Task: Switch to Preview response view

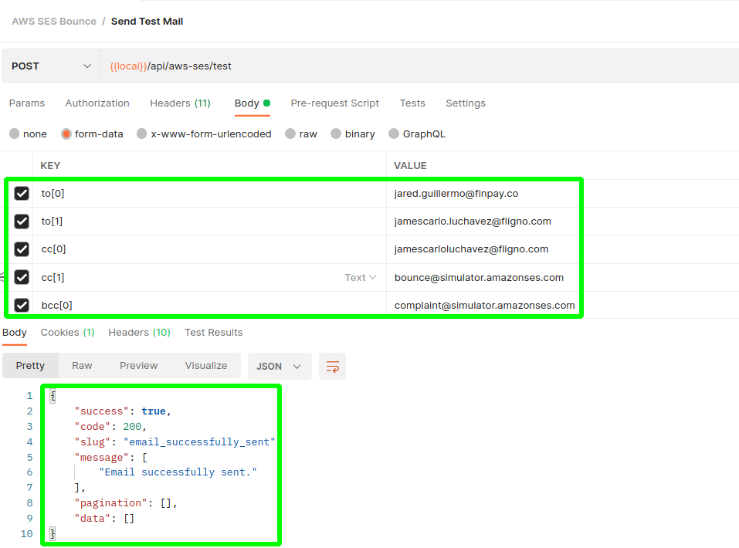Action: pos(138,366)
